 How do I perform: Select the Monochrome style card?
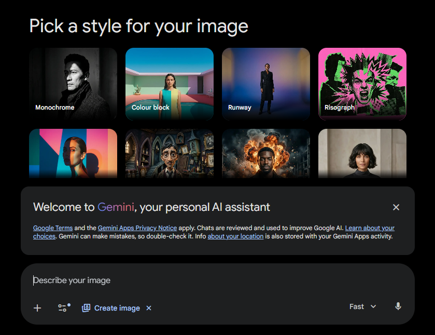73,84
